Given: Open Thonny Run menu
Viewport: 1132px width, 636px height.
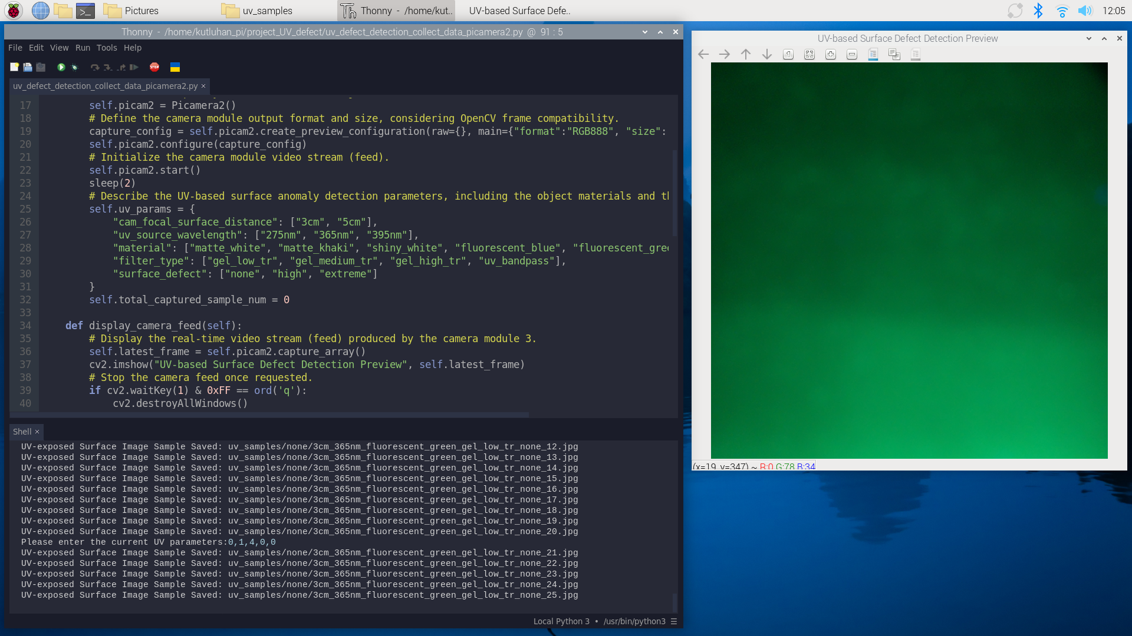Looking at the screenshot, I should (83, 48).
